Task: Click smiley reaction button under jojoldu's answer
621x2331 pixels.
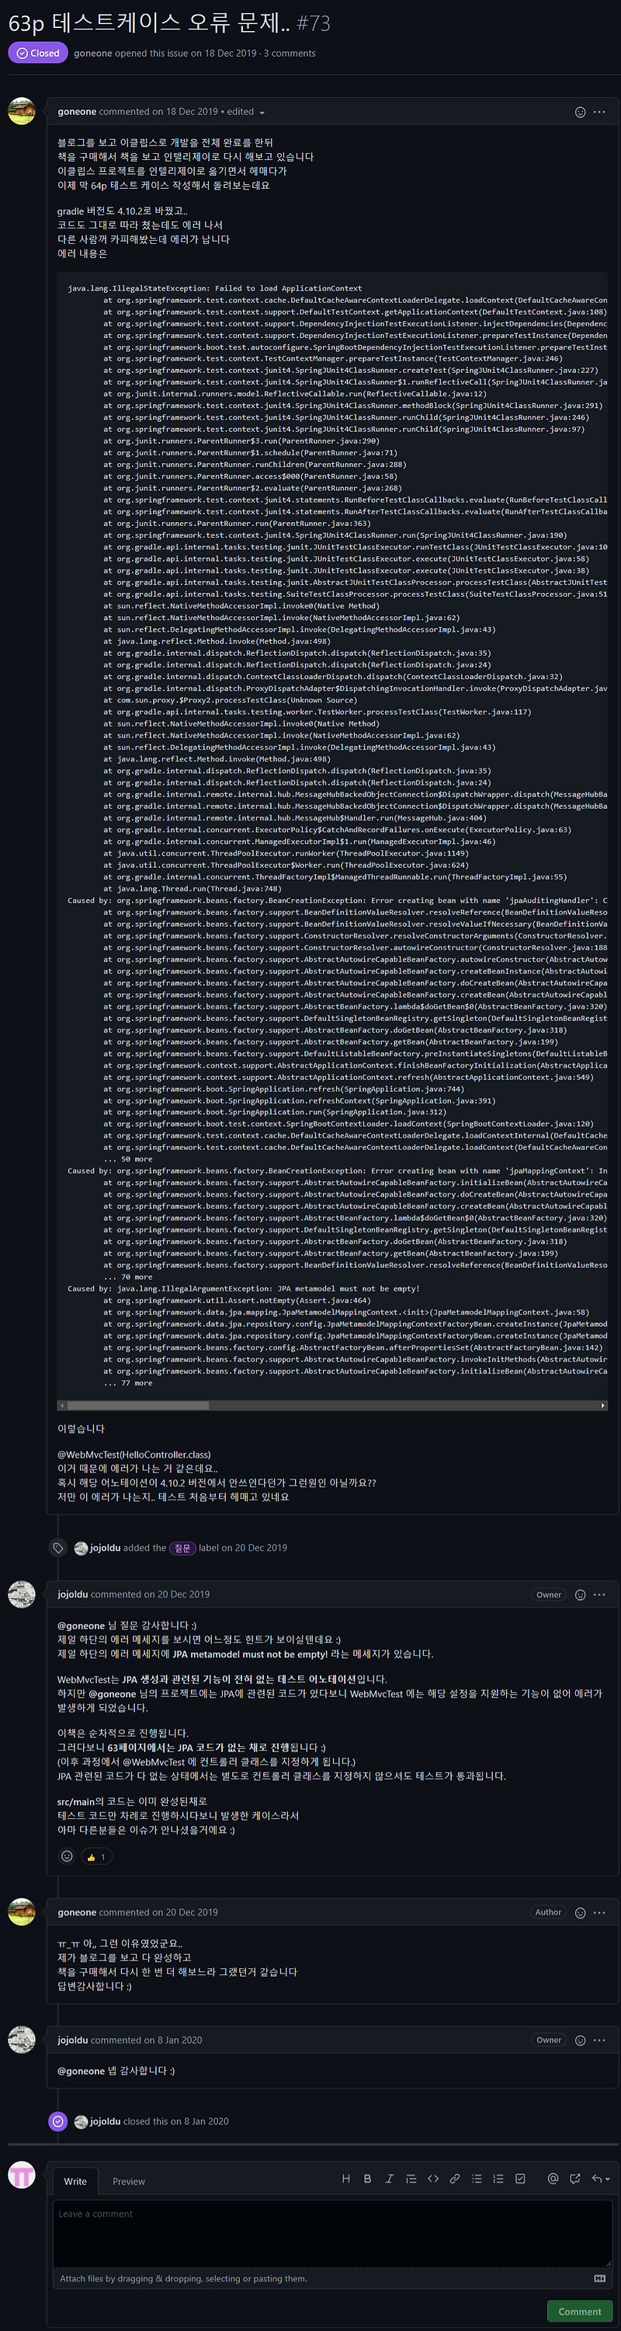Action: [x=67, y=1857]
